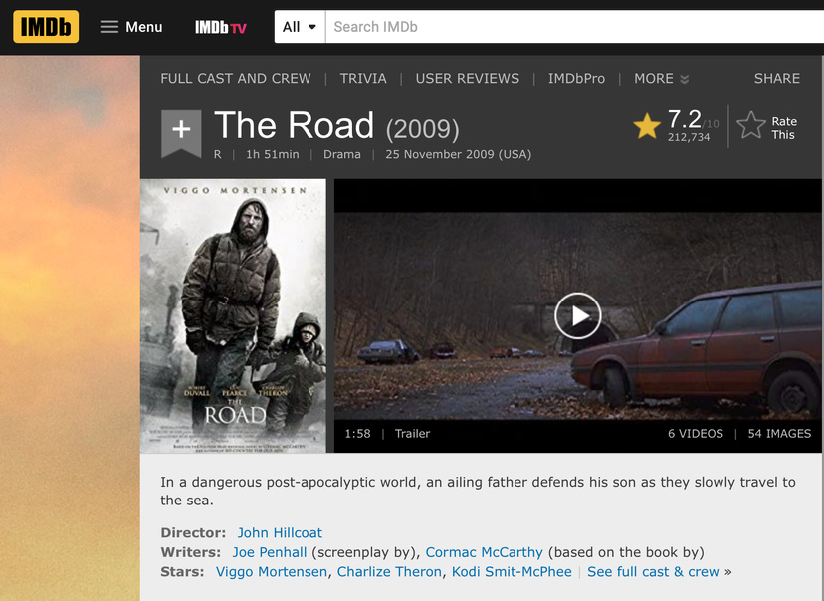Viewport: 824px width, 601px height.
Task: Click See full cast & crew
Action: [653, 572]
